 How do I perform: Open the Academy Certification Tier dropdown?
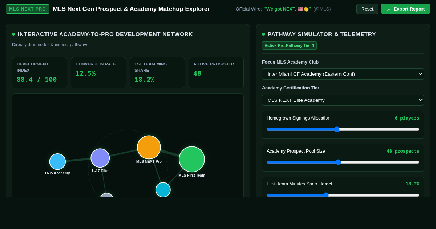[343, 100]
